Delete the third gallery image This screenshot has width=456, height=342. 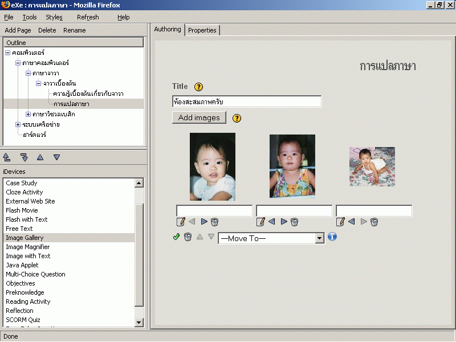pyautogui.click(x=374, y=222)
